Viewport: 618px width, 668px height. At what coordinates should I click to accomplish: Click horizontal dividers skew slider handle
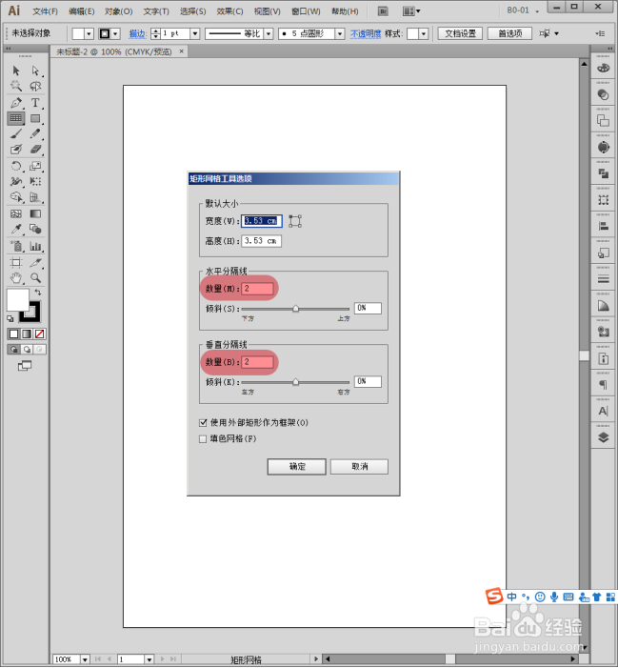point(295,309)
